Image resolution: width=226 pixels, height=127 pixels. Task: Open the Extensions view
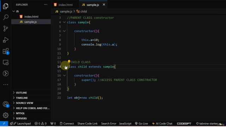point(6,51)
